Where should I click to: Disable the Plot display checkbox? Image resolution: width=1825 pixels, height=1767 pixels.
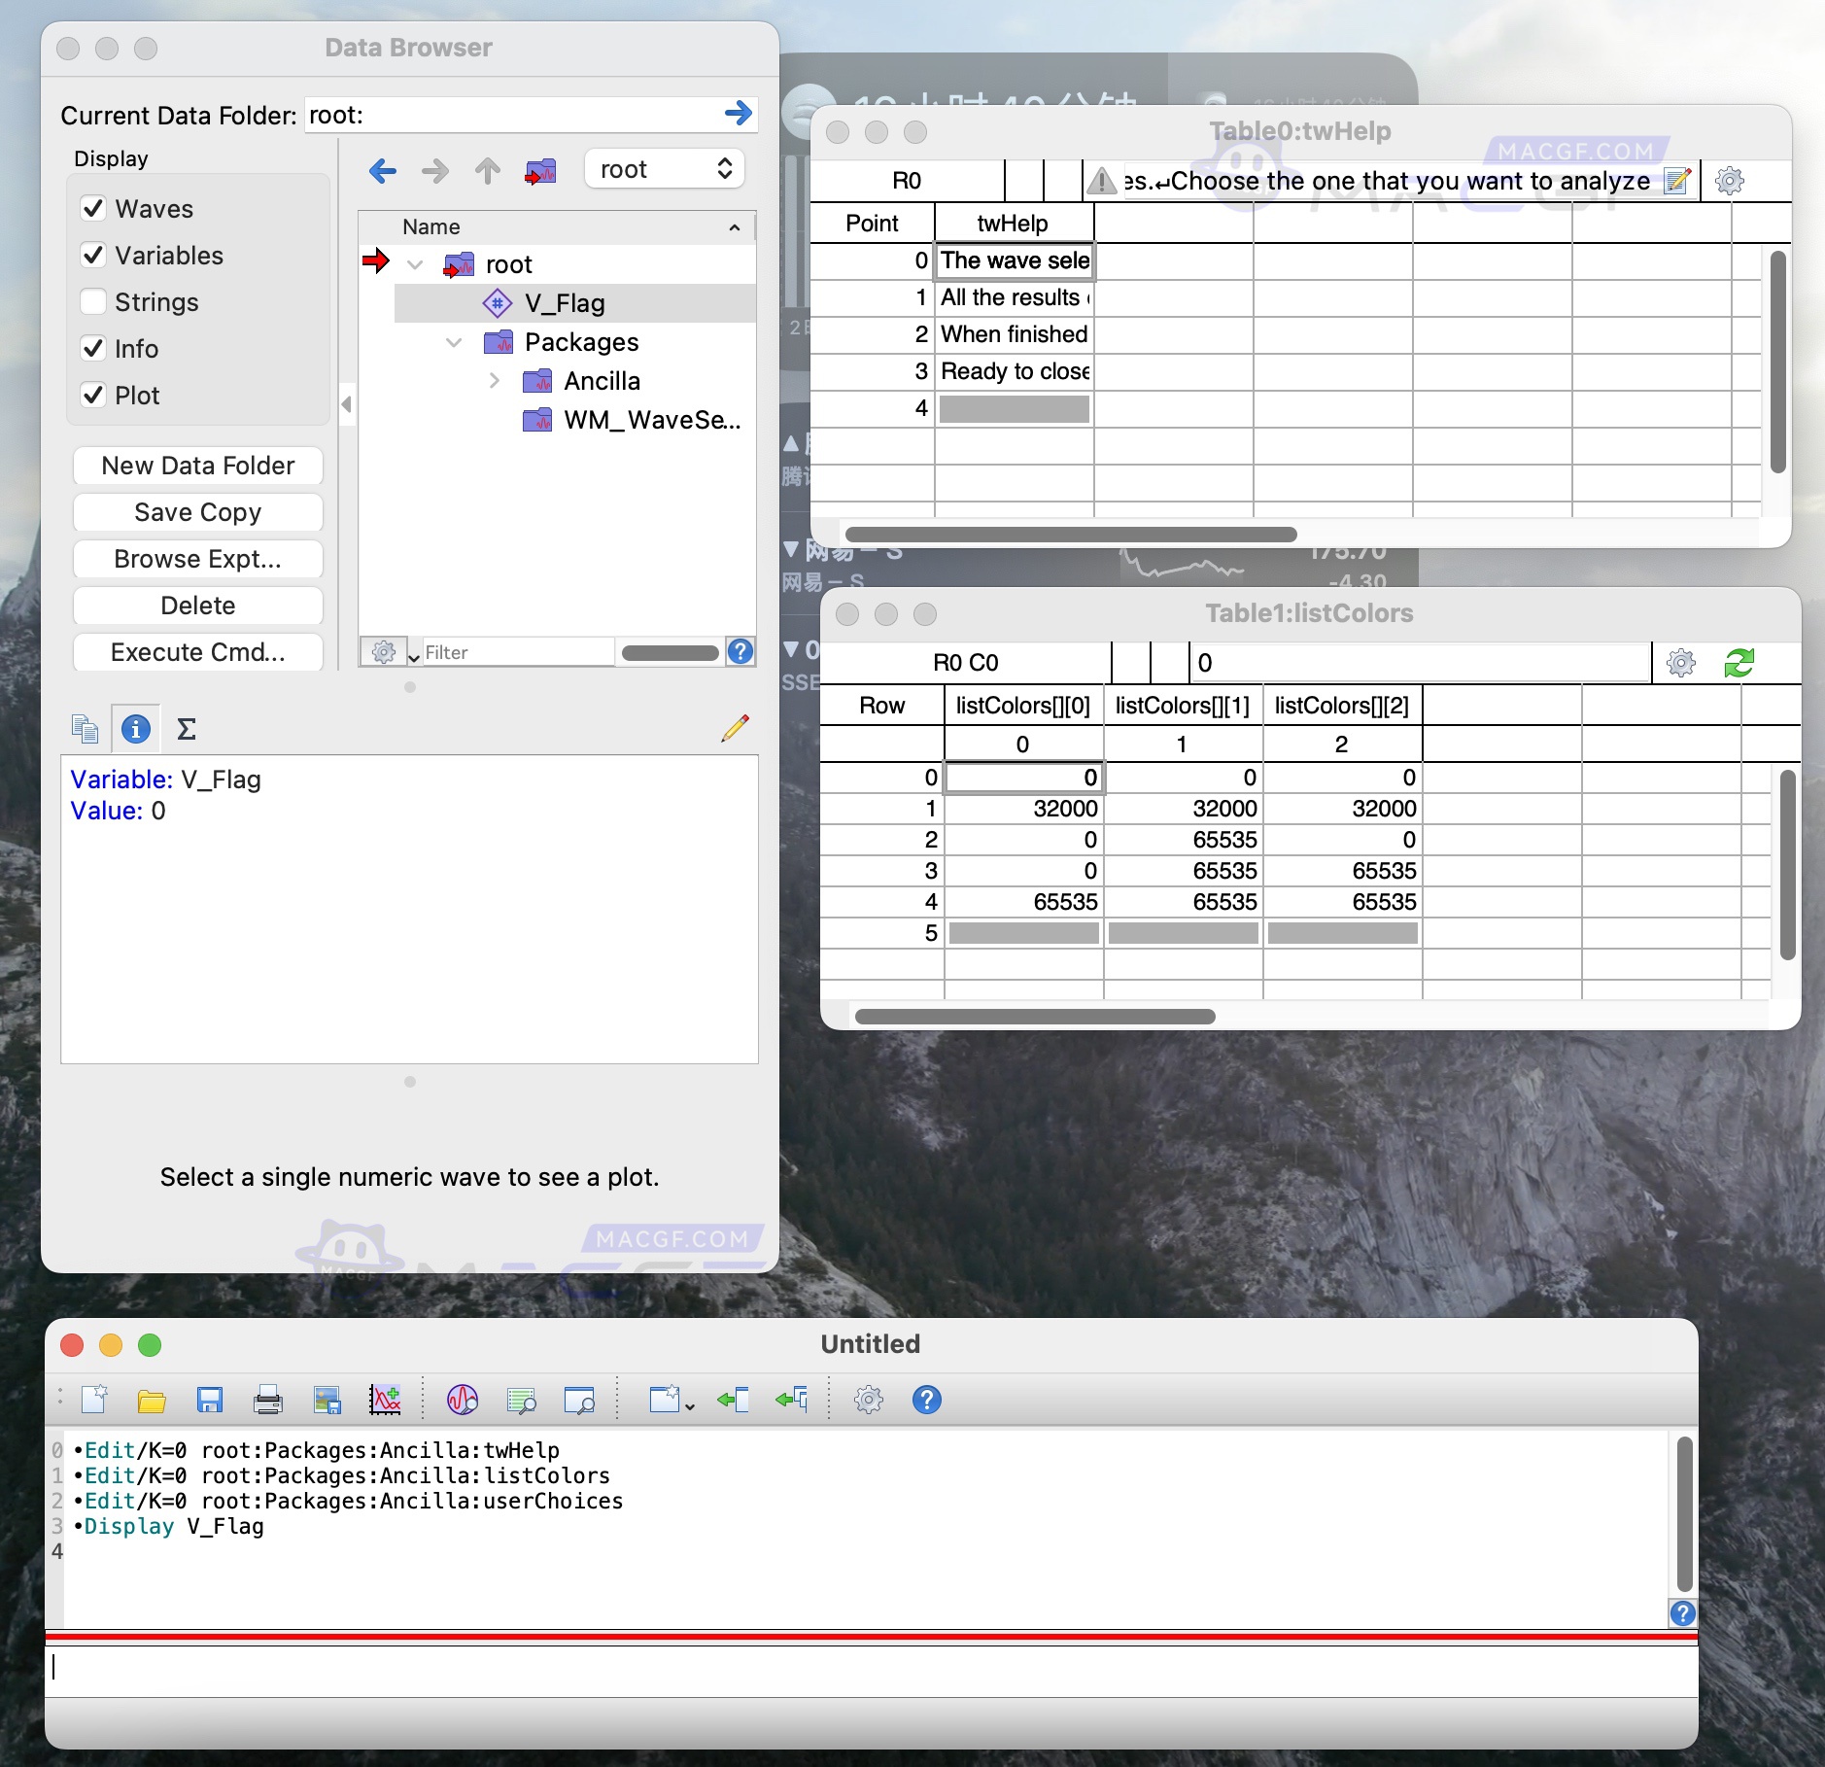pos(93,395)
